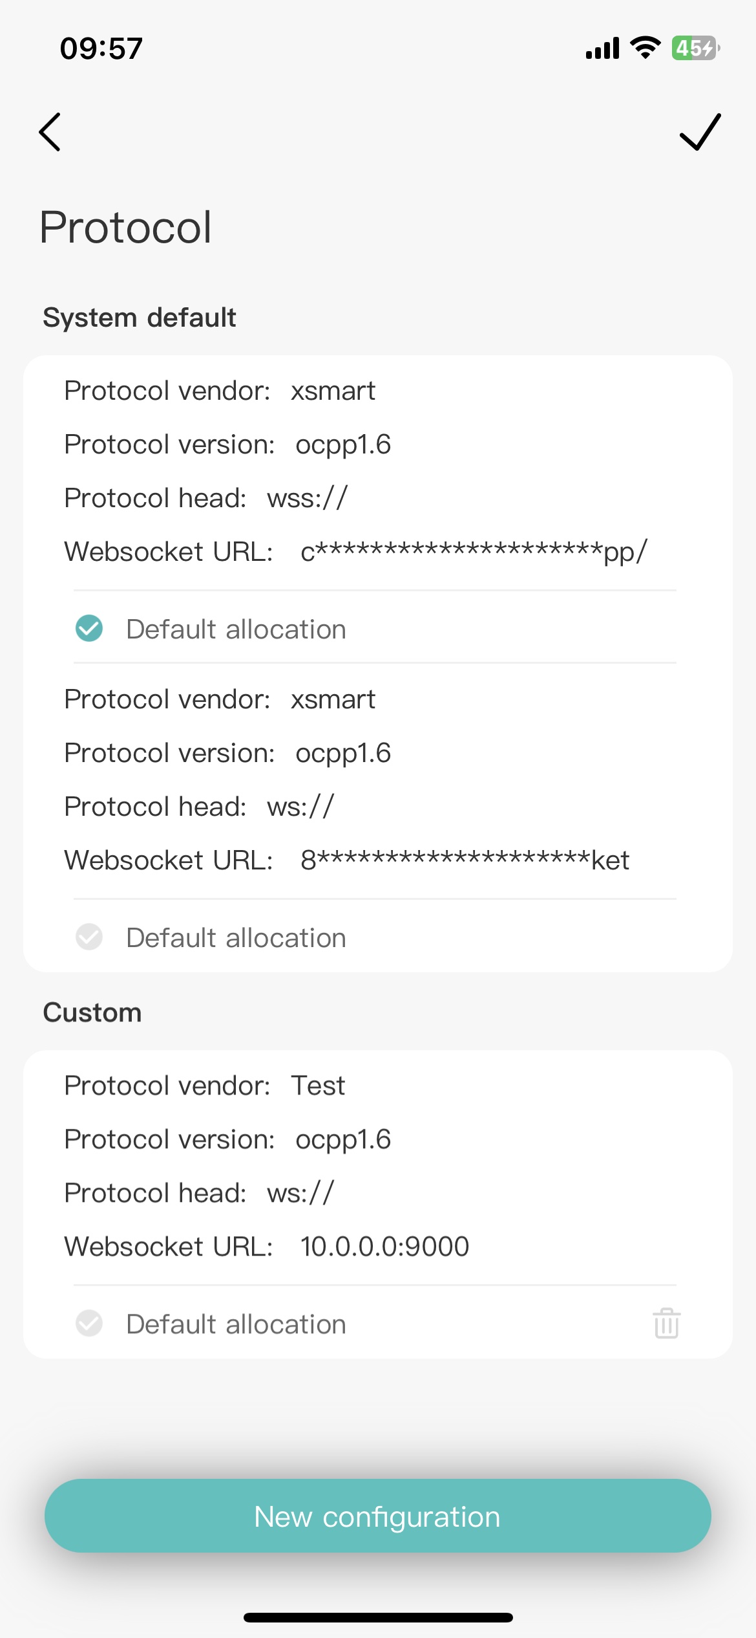Tap the Protocol page title
The image size is (756, 1638).
point(125,227)
